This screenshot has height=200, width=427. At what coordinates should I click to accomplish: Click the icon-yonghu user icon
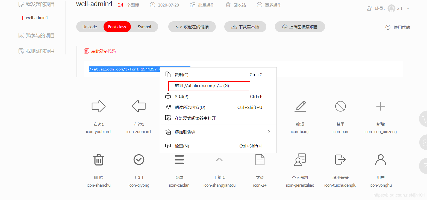click(x=380, y=159)
